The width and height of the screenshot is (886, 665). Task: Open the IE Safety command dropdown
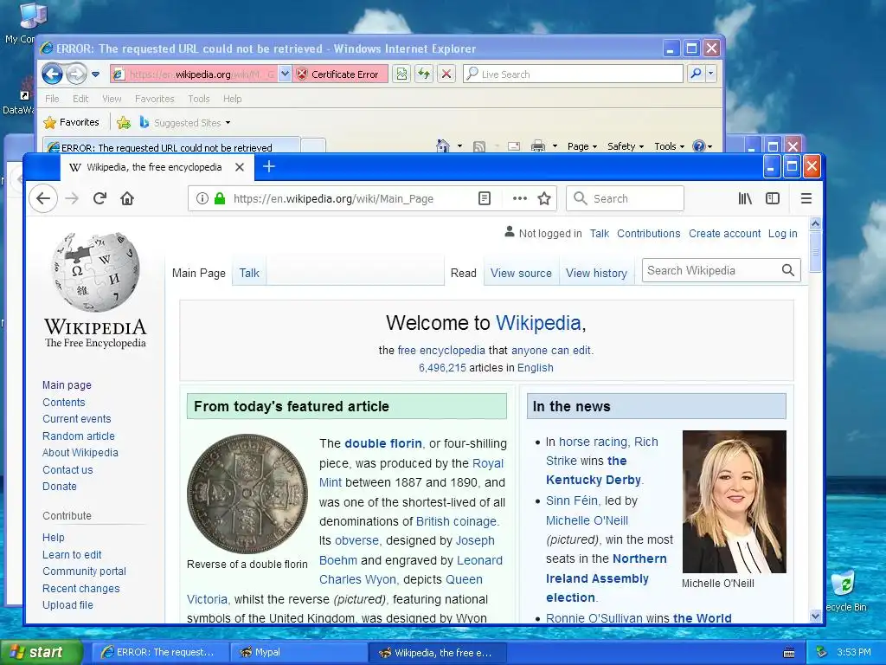625,146
